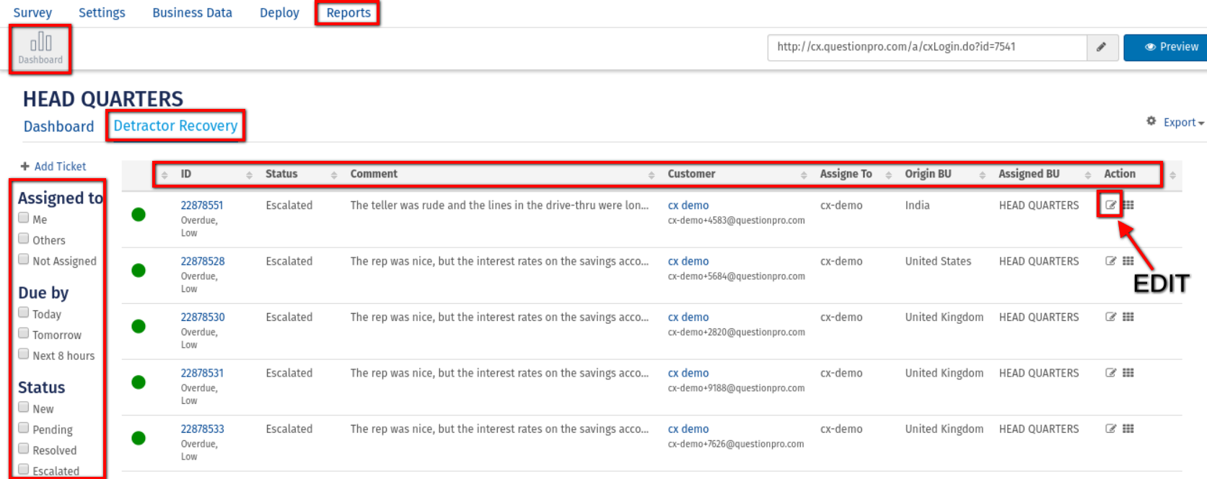Switch to the Detractor Recovery tab
1207x479 pixels.
tap(175, 126)
